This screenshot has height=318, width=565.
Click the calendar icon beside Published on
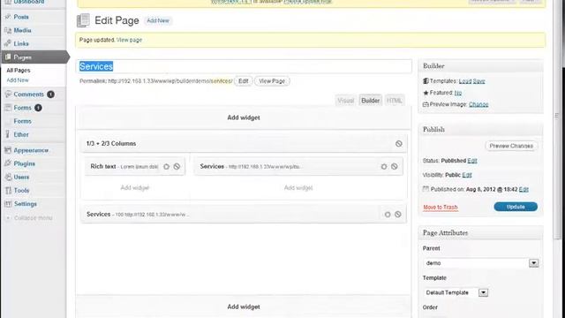coord(426,189)
